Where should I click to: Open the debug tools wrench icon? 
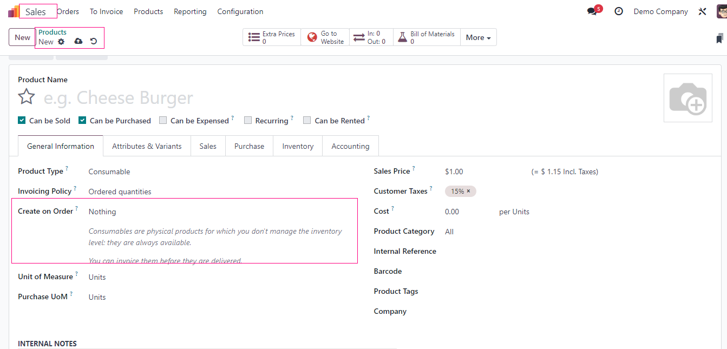tap(703, 11)
